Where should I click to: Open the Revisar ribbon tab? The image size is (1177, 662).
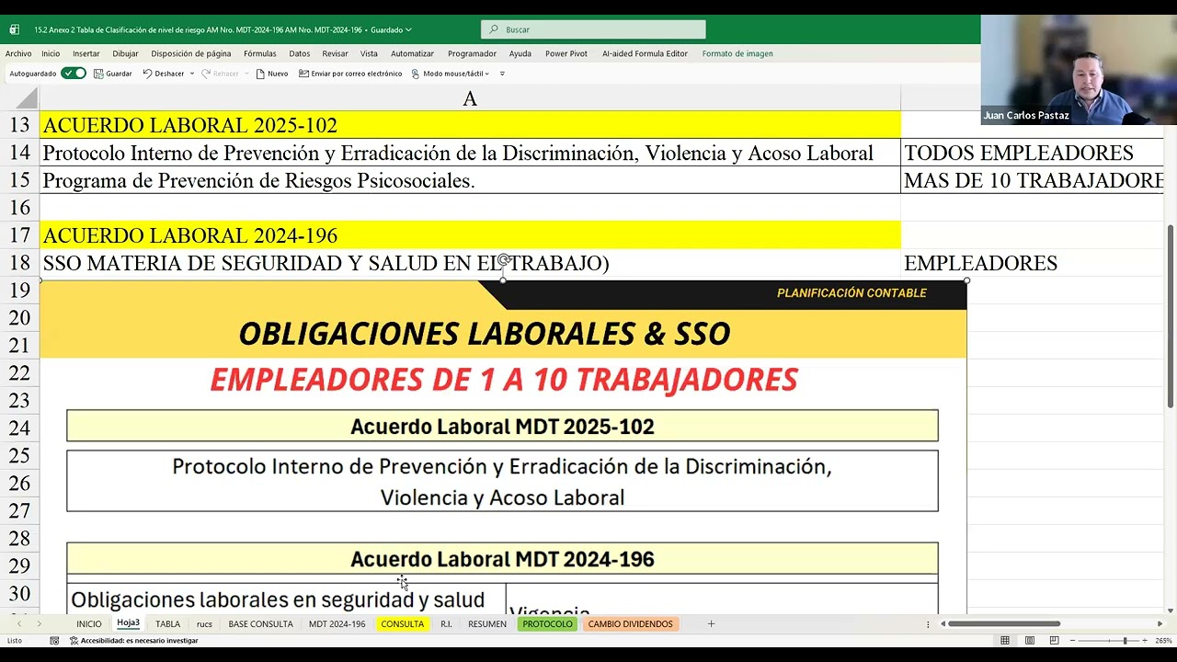335,53
